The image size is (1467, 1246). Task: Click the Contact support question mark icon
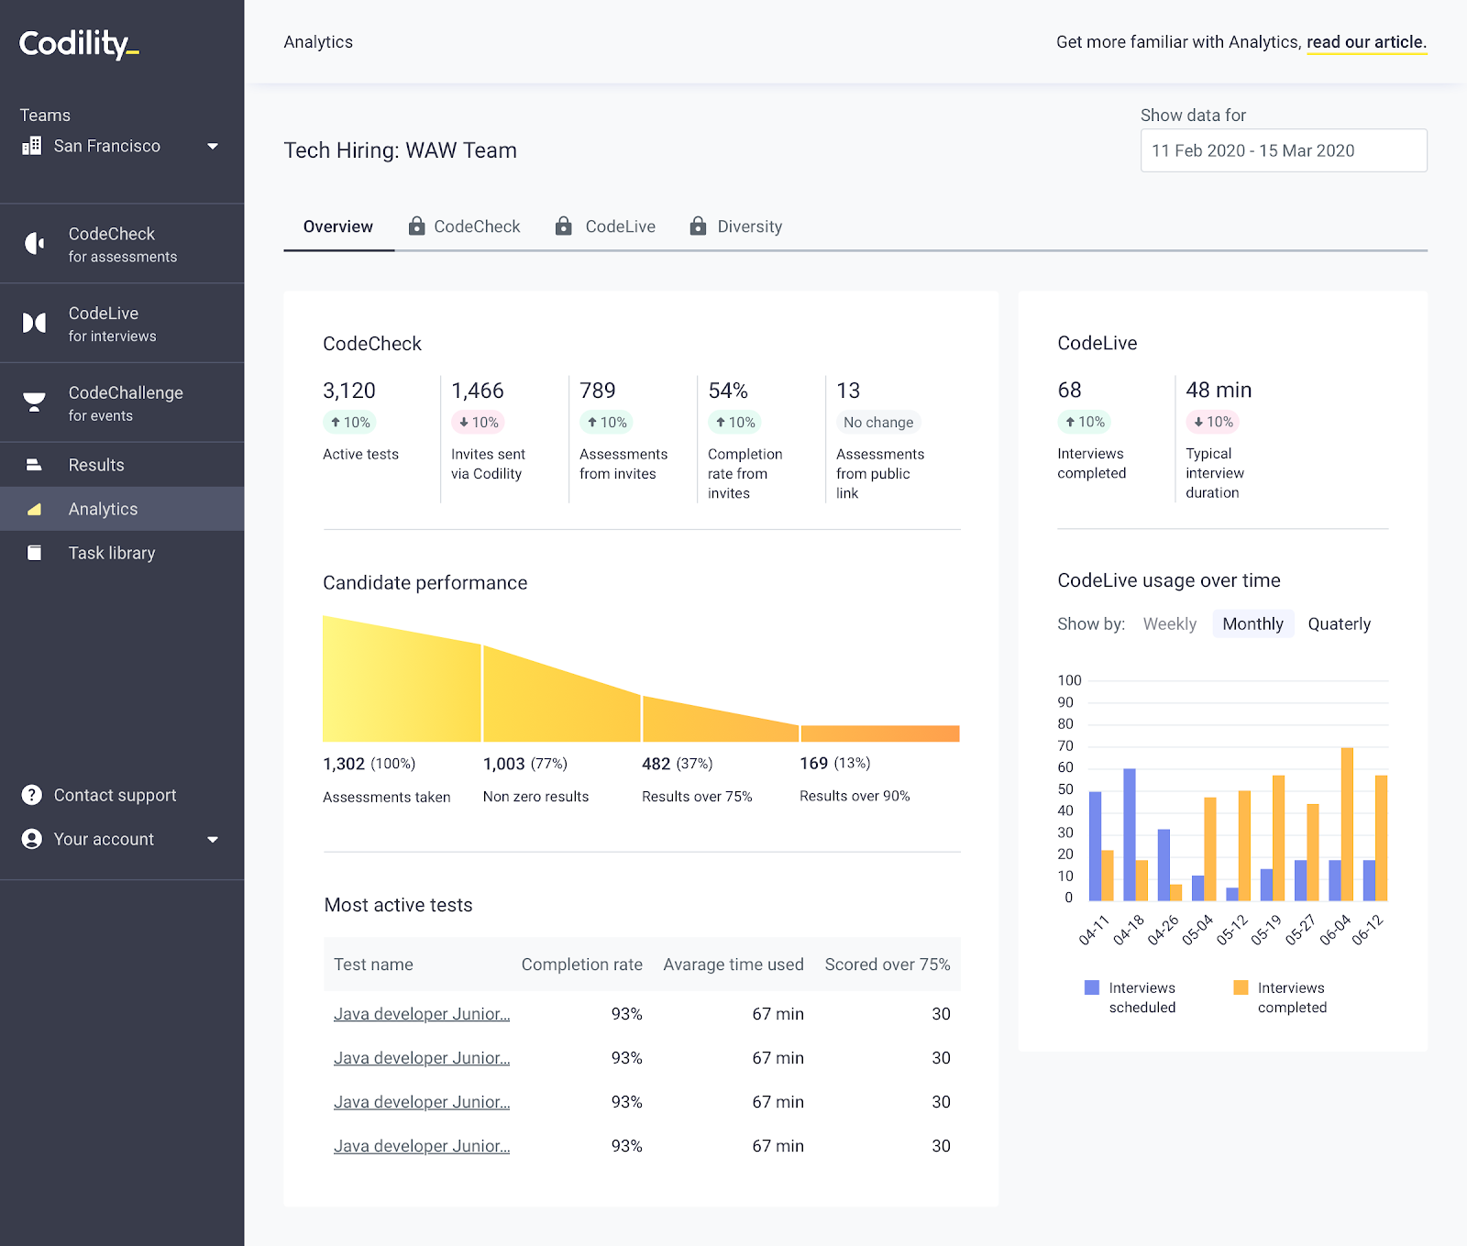click(x=32, y=795)
